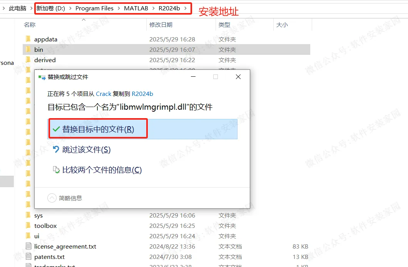
Task: Sort by the 类型 column header
Action: pyautogui.click(x=224, y=25)
